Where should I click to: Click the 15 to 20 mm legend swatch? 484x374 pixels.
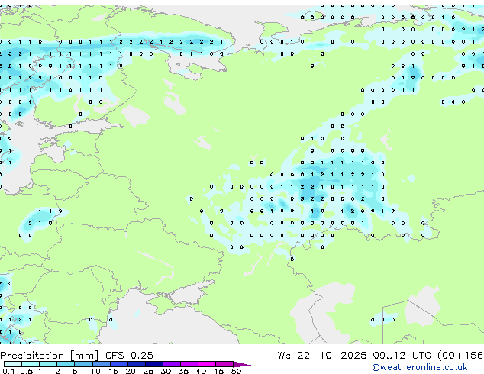119,364
